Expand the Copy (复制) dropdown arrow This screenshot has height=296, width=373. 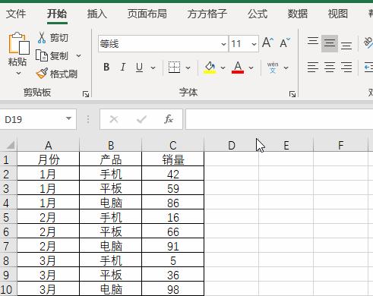point(79,55)
